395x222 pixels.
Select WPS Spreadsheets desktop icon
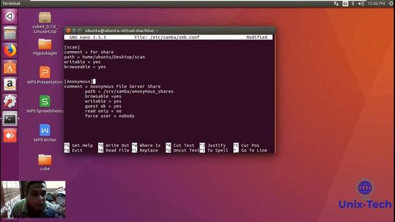[x=45, y=104]
